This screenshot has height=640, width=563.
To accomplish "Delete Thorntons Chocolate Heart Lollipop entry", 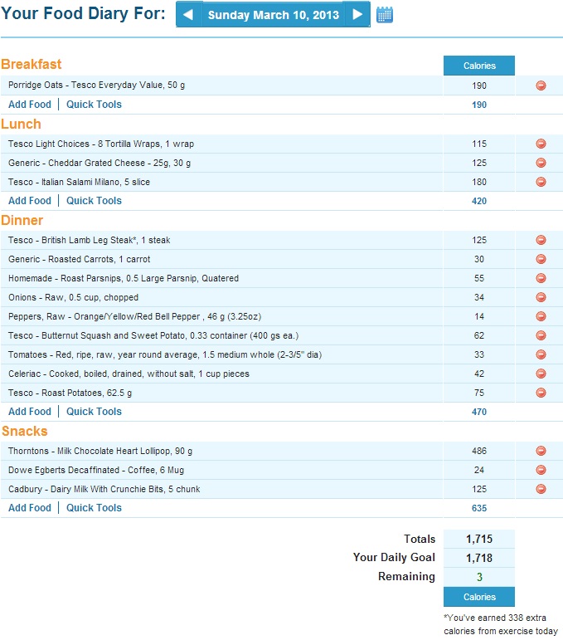I will [541, 451].
